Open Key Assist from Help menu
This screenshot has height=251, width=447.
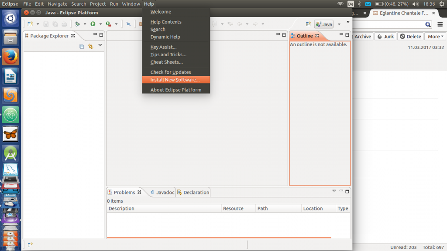(176, 47)
